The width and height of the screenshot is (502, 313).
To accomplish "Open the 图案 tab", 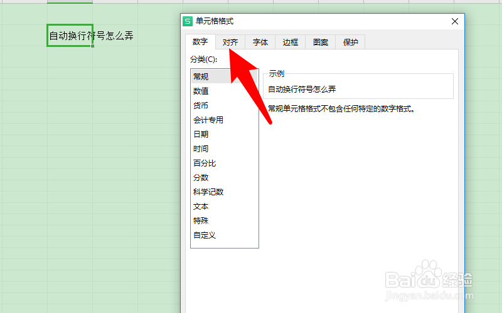I will 320,42.
